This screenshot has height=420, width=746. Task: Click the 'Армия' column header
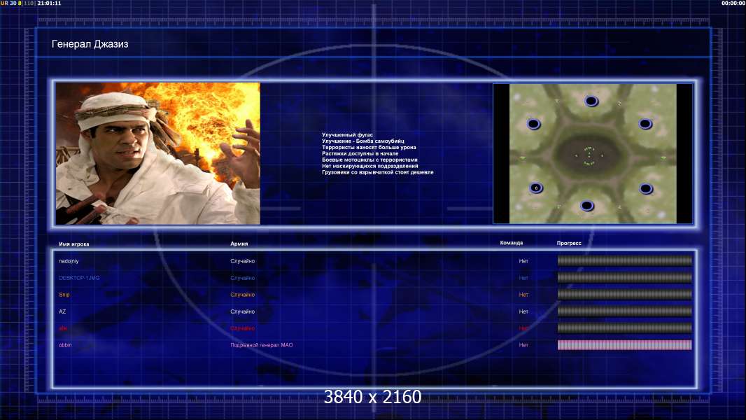(239, 244)
